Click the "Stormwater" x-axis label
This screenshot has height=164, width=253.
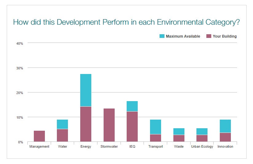pos(109,146)
